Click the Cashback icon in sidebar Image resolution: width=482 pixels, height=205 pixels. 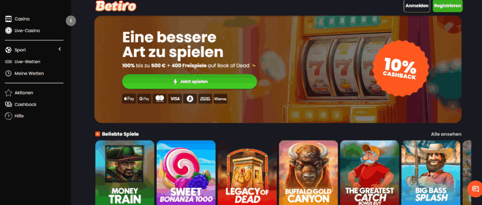click(8, 104)
